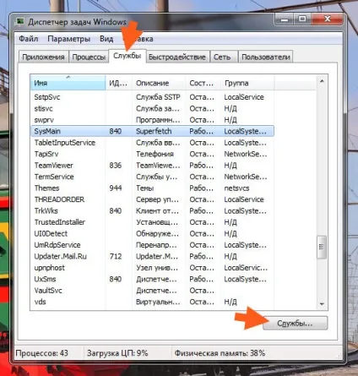
Task: Sort by the Описание column header
Action: (x=159, y=83)
